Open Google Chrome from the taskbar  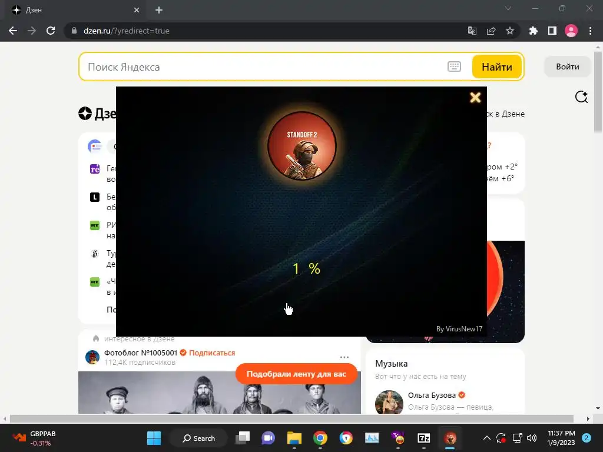pos(320,438)
